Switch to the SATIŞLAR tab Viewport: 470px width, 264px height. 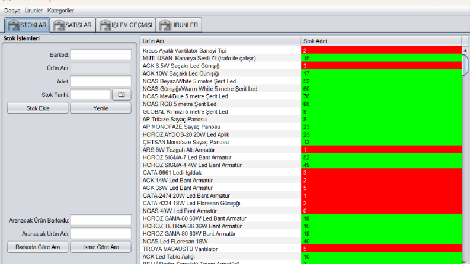tap(72, 25)
